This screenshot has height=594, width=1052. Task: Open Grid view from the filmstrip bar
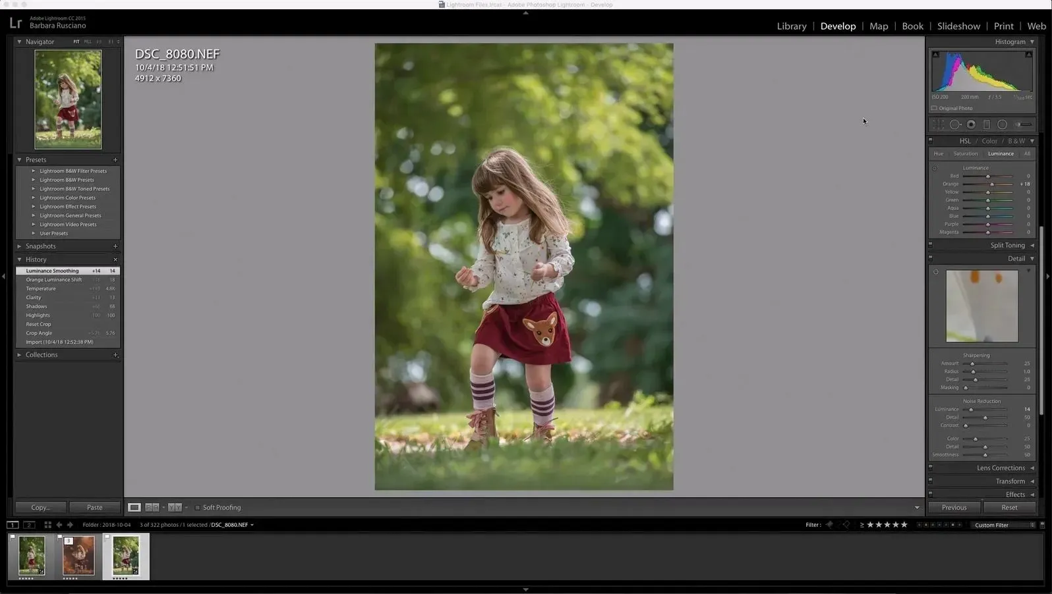click(x=47, y=525)
